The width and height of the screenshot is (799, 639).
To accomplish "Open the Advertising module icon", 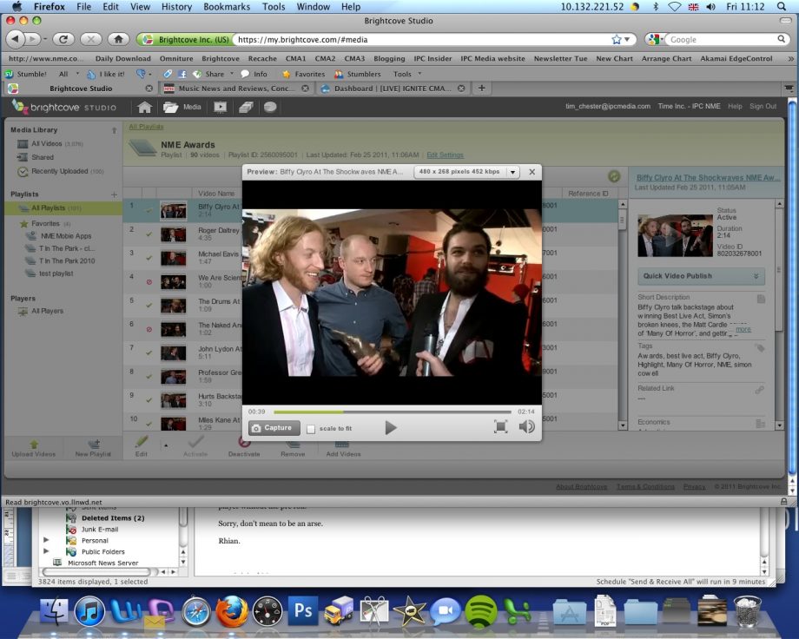I will click(246, 107).
